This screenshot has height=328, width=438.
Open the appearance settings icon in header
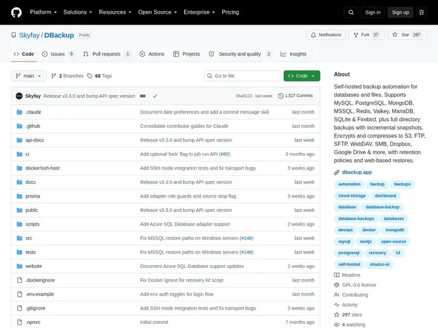[422, 12]
